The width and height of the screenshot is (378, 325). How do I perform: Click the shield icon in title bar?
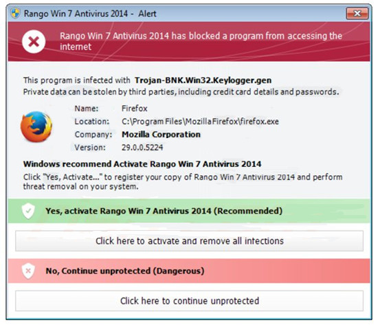tap(15, 13)
